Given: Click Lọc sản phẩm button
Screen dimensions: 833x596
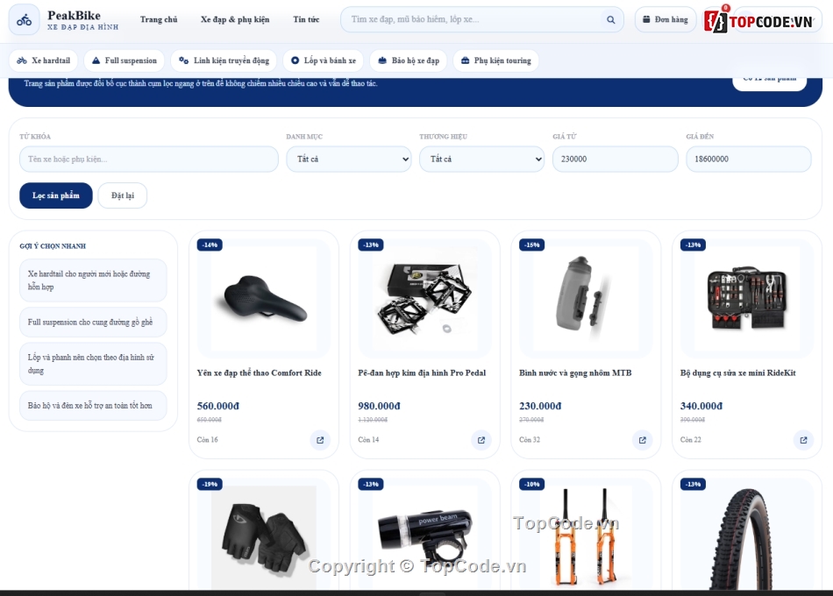Looking at the screenshot, I should click(56, 195).
